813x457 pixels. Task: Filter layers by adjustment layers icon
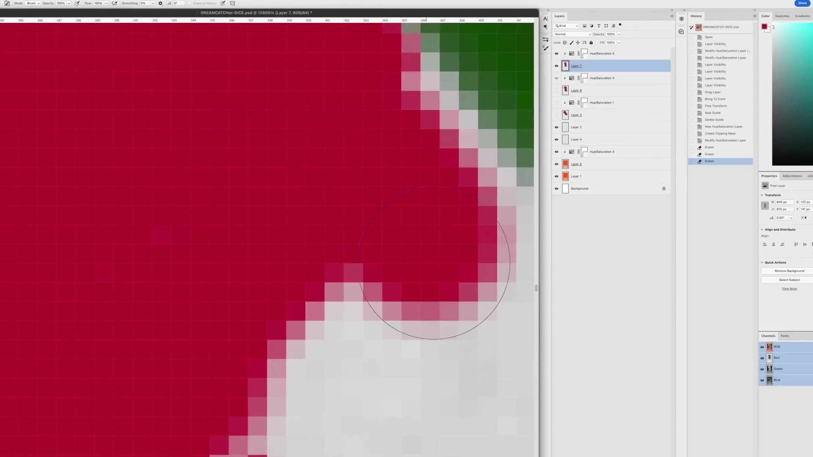[x=592, y=26]
